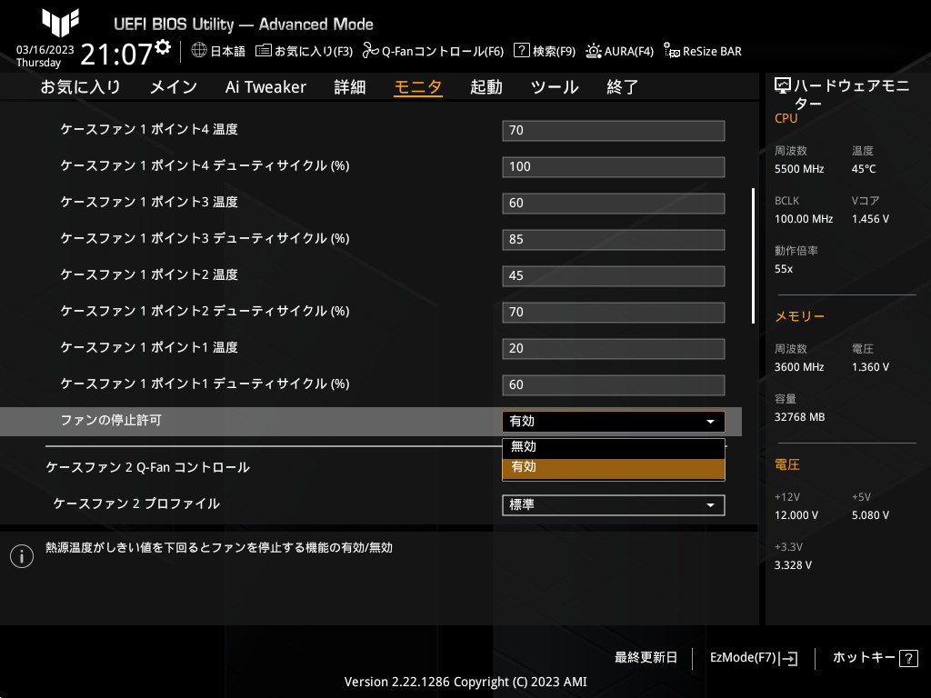931x698 pixels.
Task: Collapse the ファンの停止許可 dropdown box
Action: coord(614,422)
